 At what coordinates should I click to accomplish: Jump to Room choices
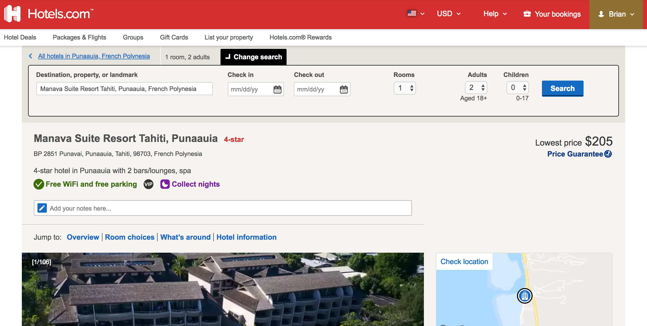(130, 237)
